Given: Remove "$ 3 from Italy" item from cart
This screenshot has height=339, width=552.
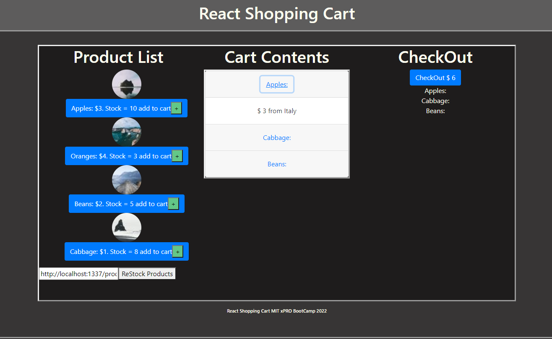Looking at the screenshot, I should pyautogui.click(x=277, y=111).
